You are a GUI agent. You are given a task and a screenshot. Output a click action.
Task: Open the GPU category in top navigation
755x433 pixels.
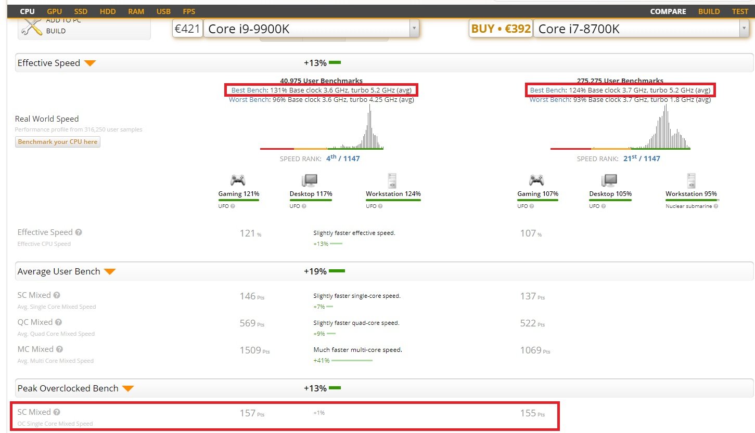pos(54,11)
